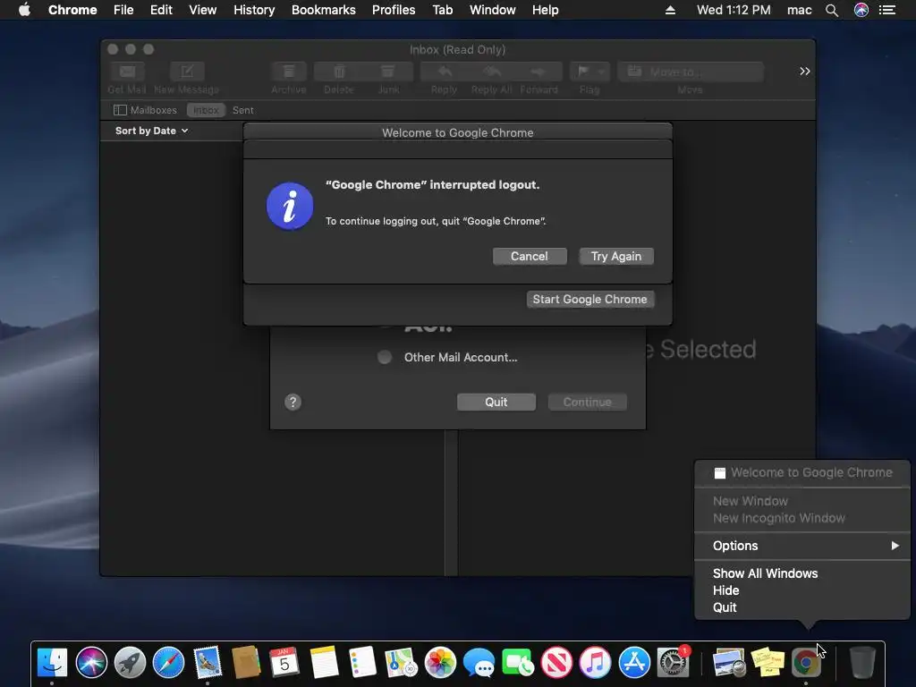The width and height of the screenshot is (916, 687).
Task: Select Other Mail Account radio button
Action: click(385, 357)
